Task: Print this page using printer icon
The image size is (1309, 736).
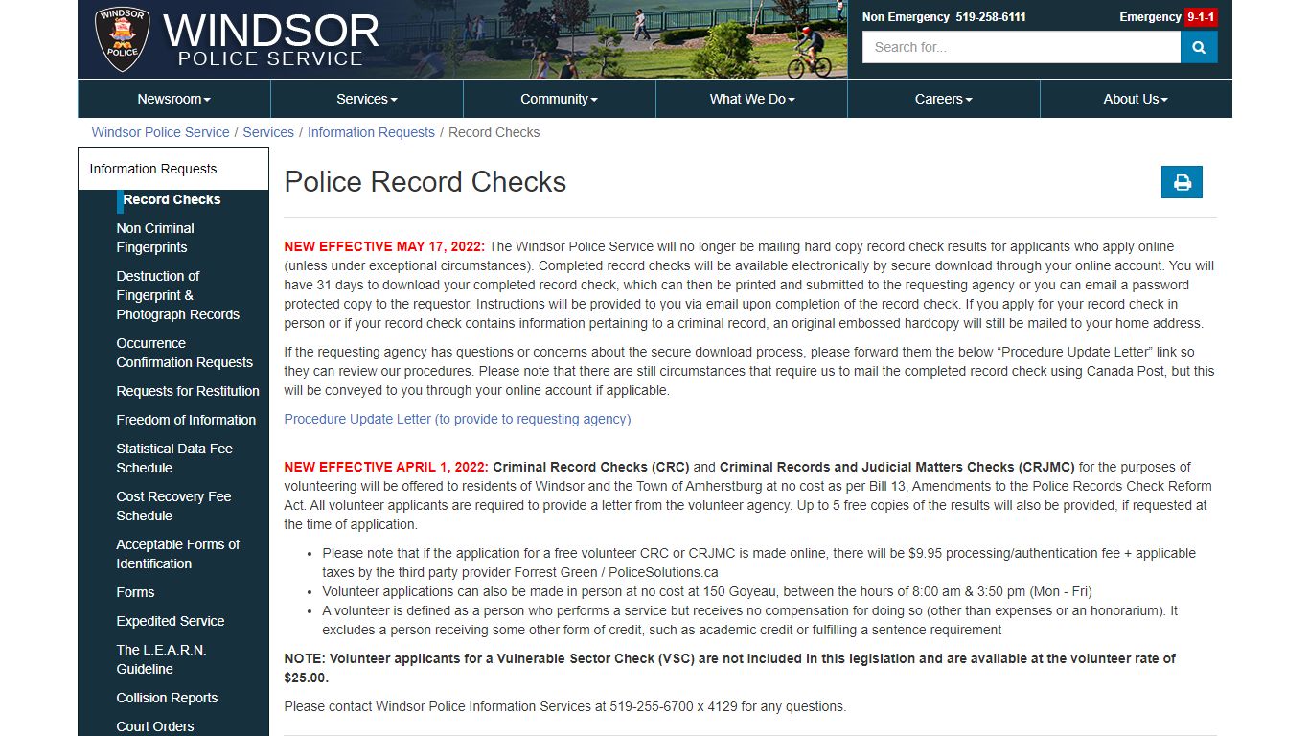Action: point(1182,182)
